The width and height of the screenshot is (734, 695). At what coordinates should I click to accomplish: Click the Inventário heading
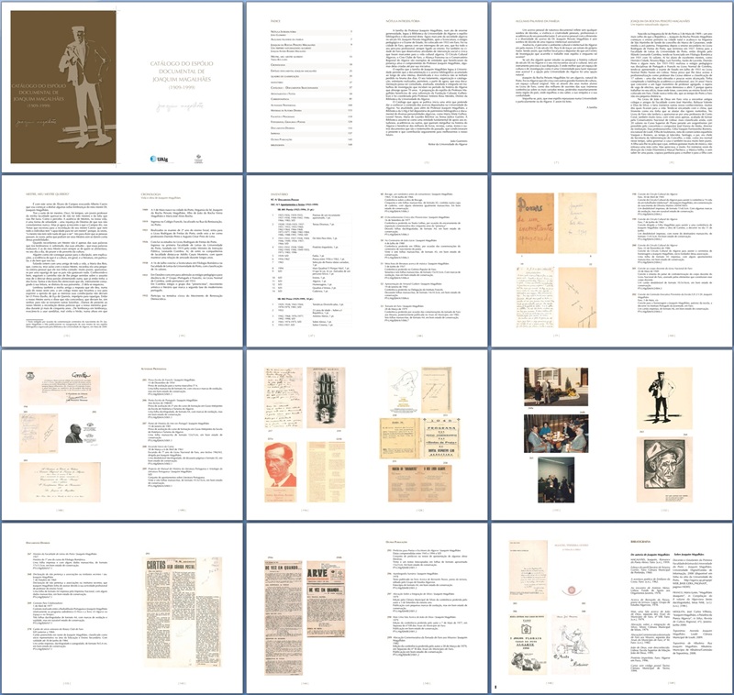pyautogui.click(x=275, y=192)
